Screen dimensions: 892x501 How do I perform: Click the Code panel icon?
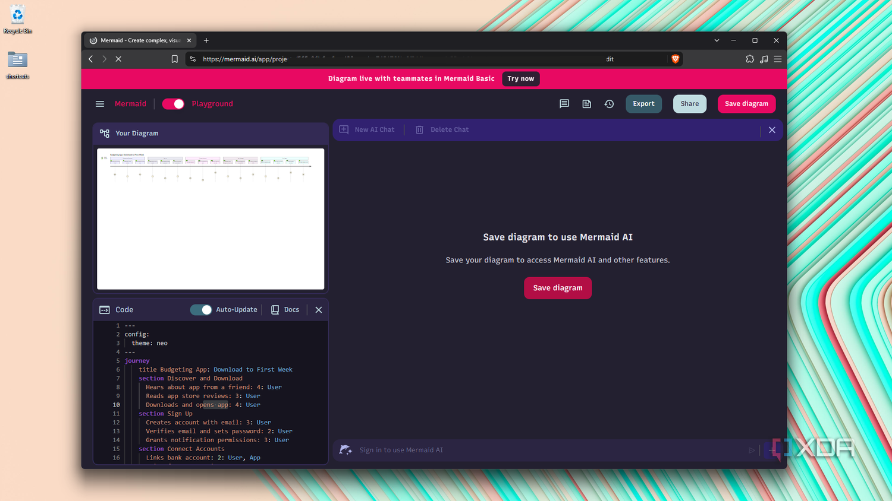click(105, 310)
